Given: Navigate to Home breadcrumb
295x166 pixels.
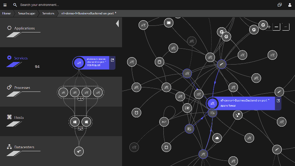Looking at the screenshot, I should coord(6,13).
